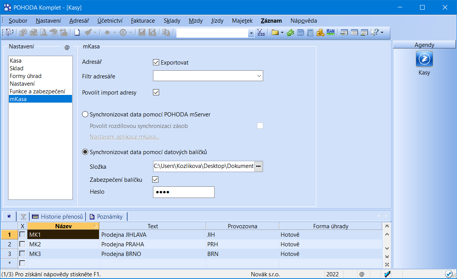Open the Kasy agenda icon in Agendy panel
This screenshot has height=279, width=457.
[424, 59]
